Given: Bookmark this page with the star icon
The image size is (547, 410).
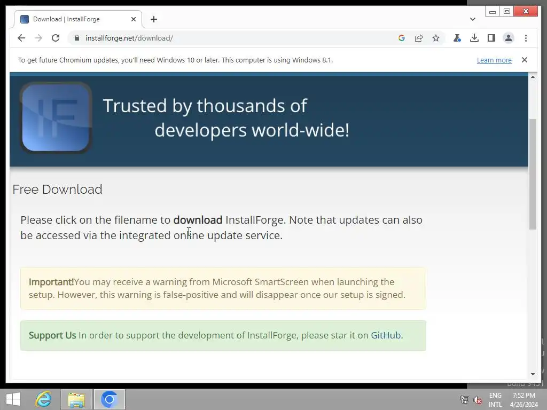Looking at the screenshot, I should point(436,38).
